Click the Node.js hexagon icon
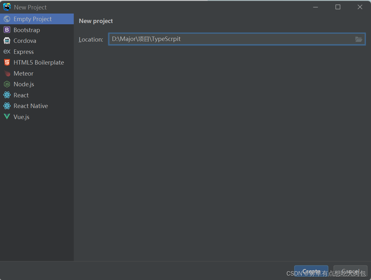 click(7, 84)
